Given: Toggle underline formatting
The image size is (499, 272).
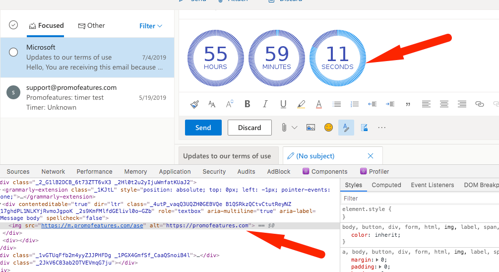Looking at the screenshot, I should pos(283,104).
